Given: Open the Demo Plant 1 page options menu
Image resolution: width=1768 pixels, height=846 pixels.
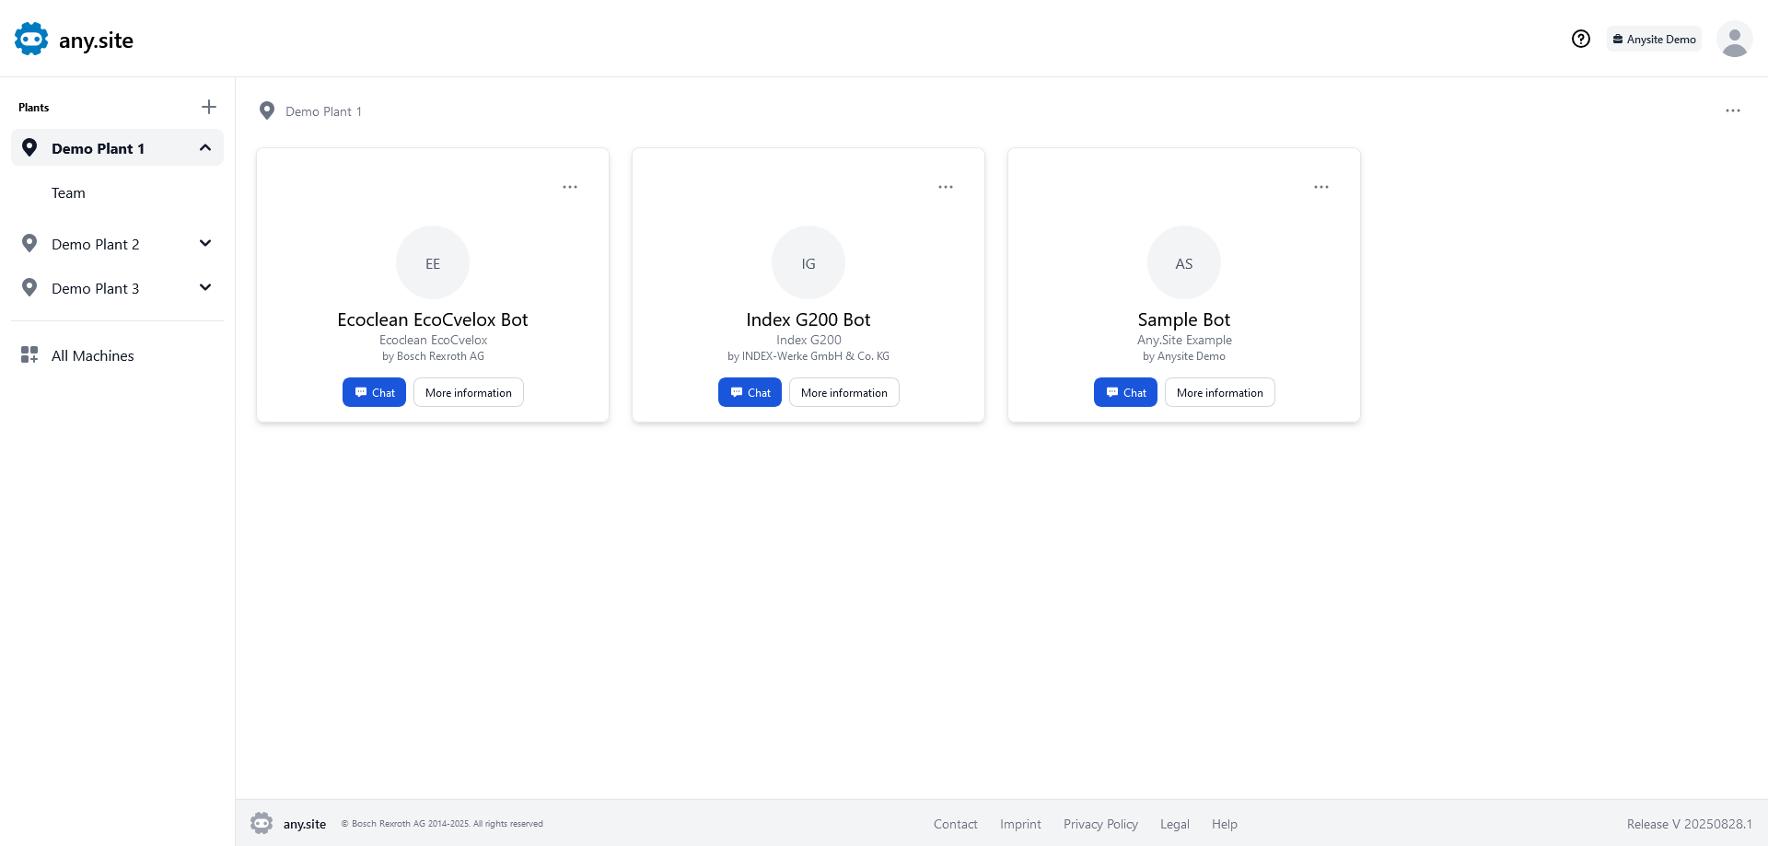Looking at the screenshot, I should tap(1732, 110).
